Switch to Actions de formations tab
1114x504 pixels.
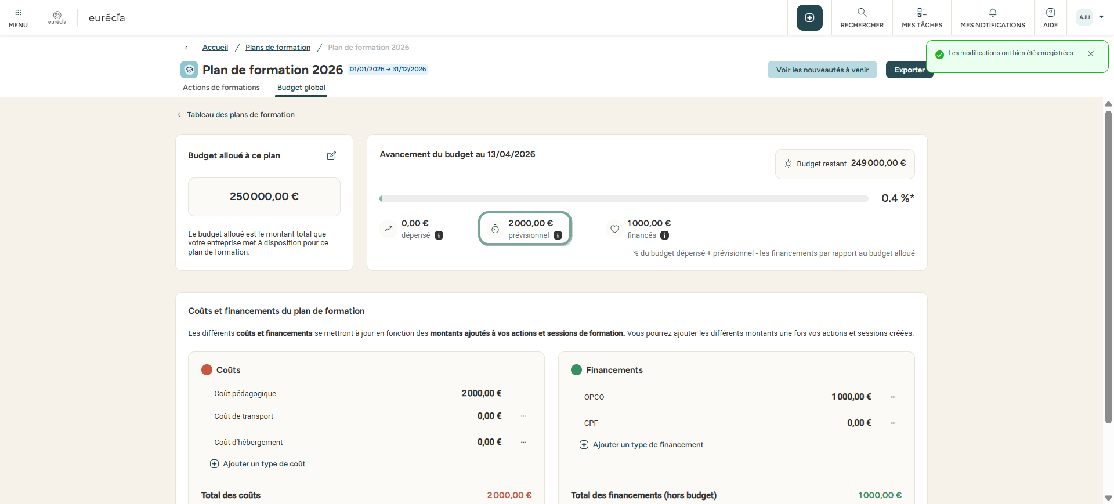point(221,88)
